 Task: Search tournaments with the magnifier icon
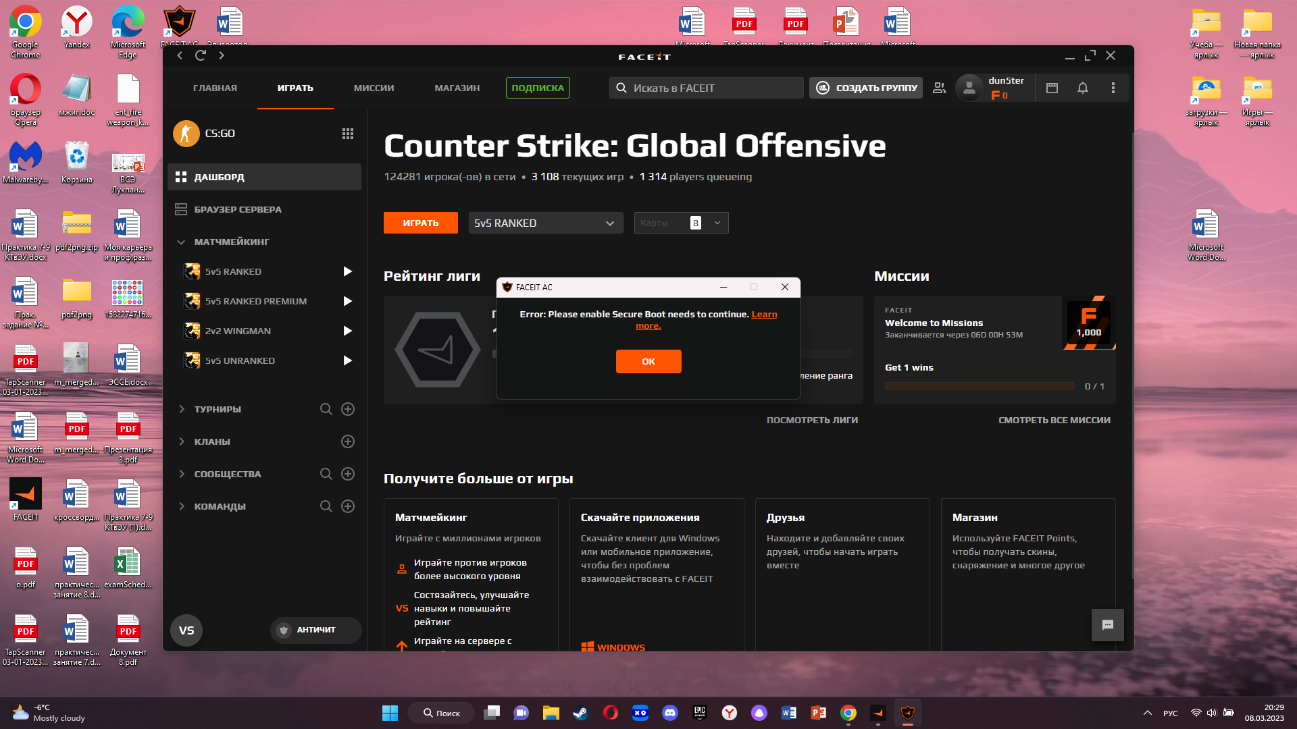click(x=326, y=409)
